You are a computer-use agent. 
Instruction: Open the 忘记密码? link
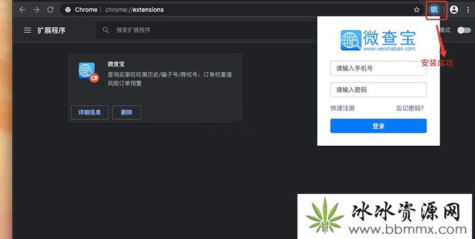pyautogui.click(x=410, y=109)
